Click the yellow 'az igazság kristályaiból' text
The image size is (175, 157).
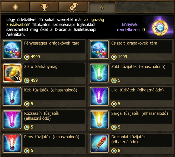[55, 22]
